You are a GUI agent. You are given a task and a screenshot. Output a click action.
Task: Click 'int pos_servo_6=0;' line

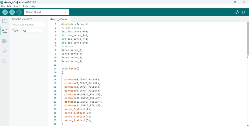point(75,43)
